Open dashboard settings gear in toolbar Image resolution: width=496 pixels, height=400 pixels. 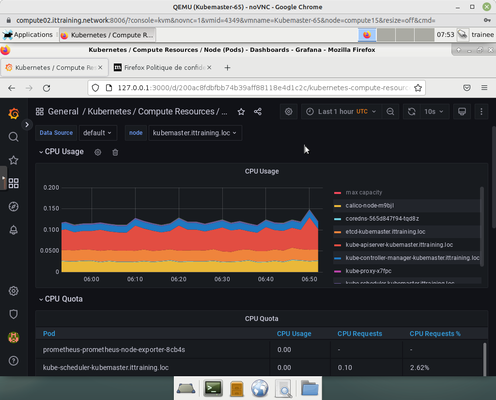(x=289, y=112)
